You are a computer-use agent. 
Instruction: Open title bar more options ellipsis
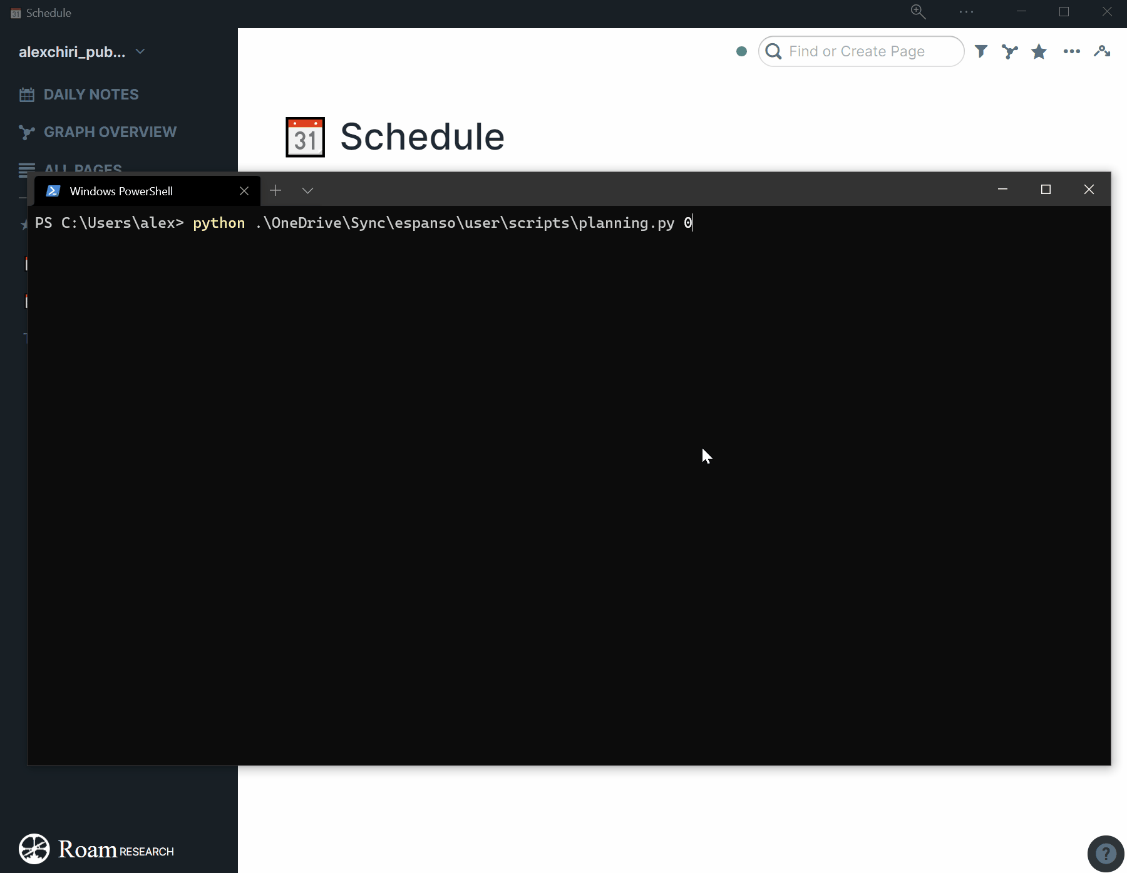[x=966, y=12]
